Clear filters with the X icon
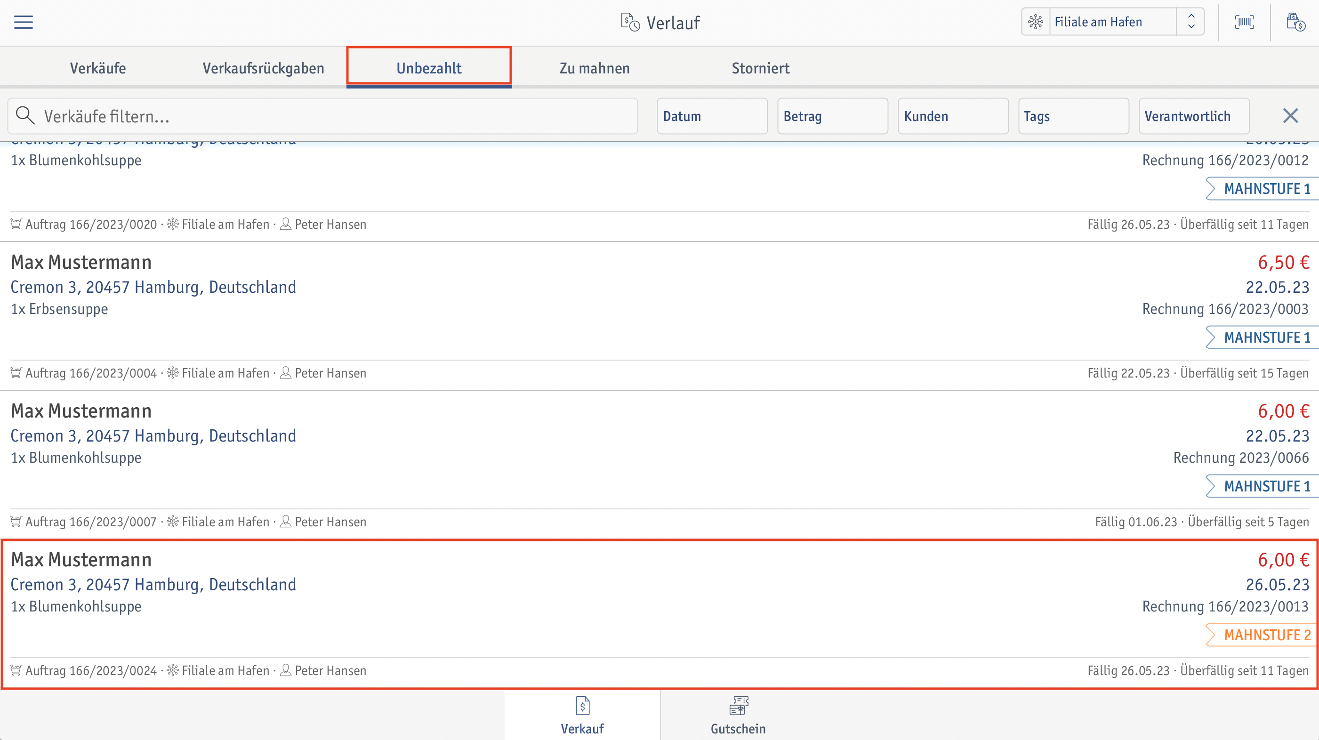1319x740 pixels. pos(1290,116)
